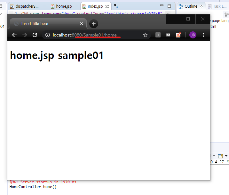The width and height of the screenshot is (229, 195).
Task: Click the outline toolbar icon under Task List
Action: [226, 14]
